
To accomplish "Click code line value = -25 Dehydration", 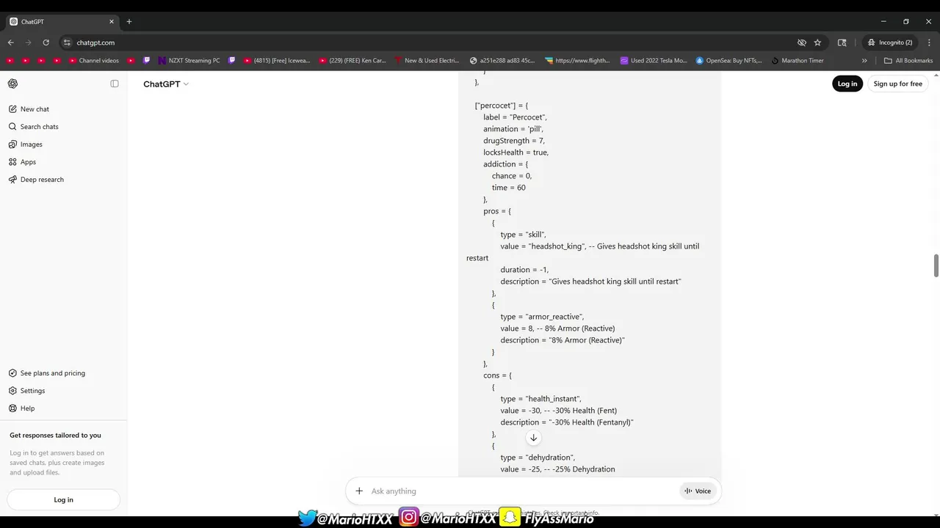I will pyautogui.click(x=558, y=469).
